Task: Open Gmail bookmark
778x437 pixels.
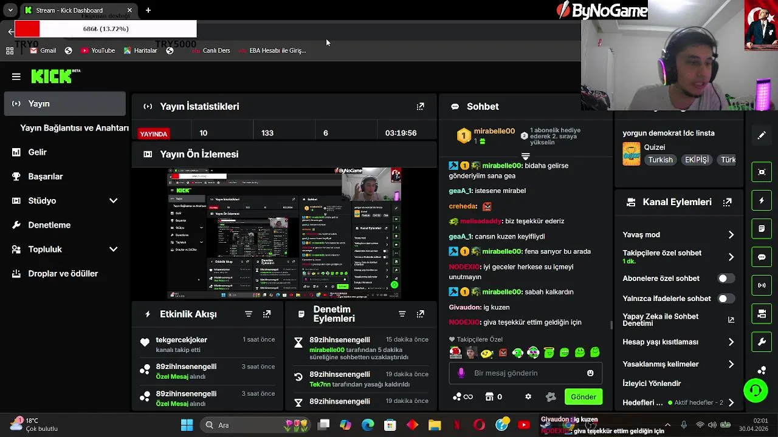Action: coord(43,50)
